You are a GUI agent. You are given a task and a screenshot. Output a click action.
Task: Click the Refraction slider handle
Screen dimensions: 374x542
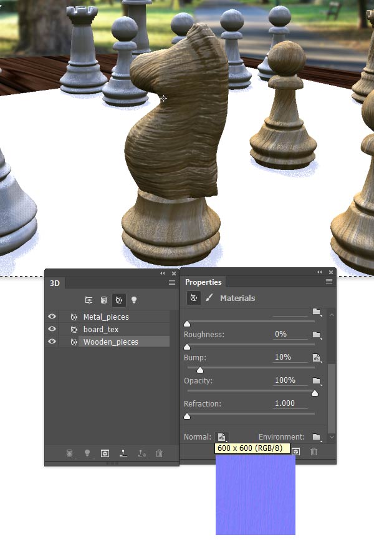pos(187,416)
